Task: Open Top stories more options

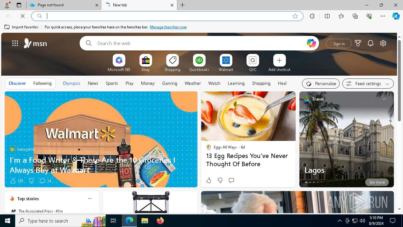Action: pyautogui.click(x=90, y=199)
